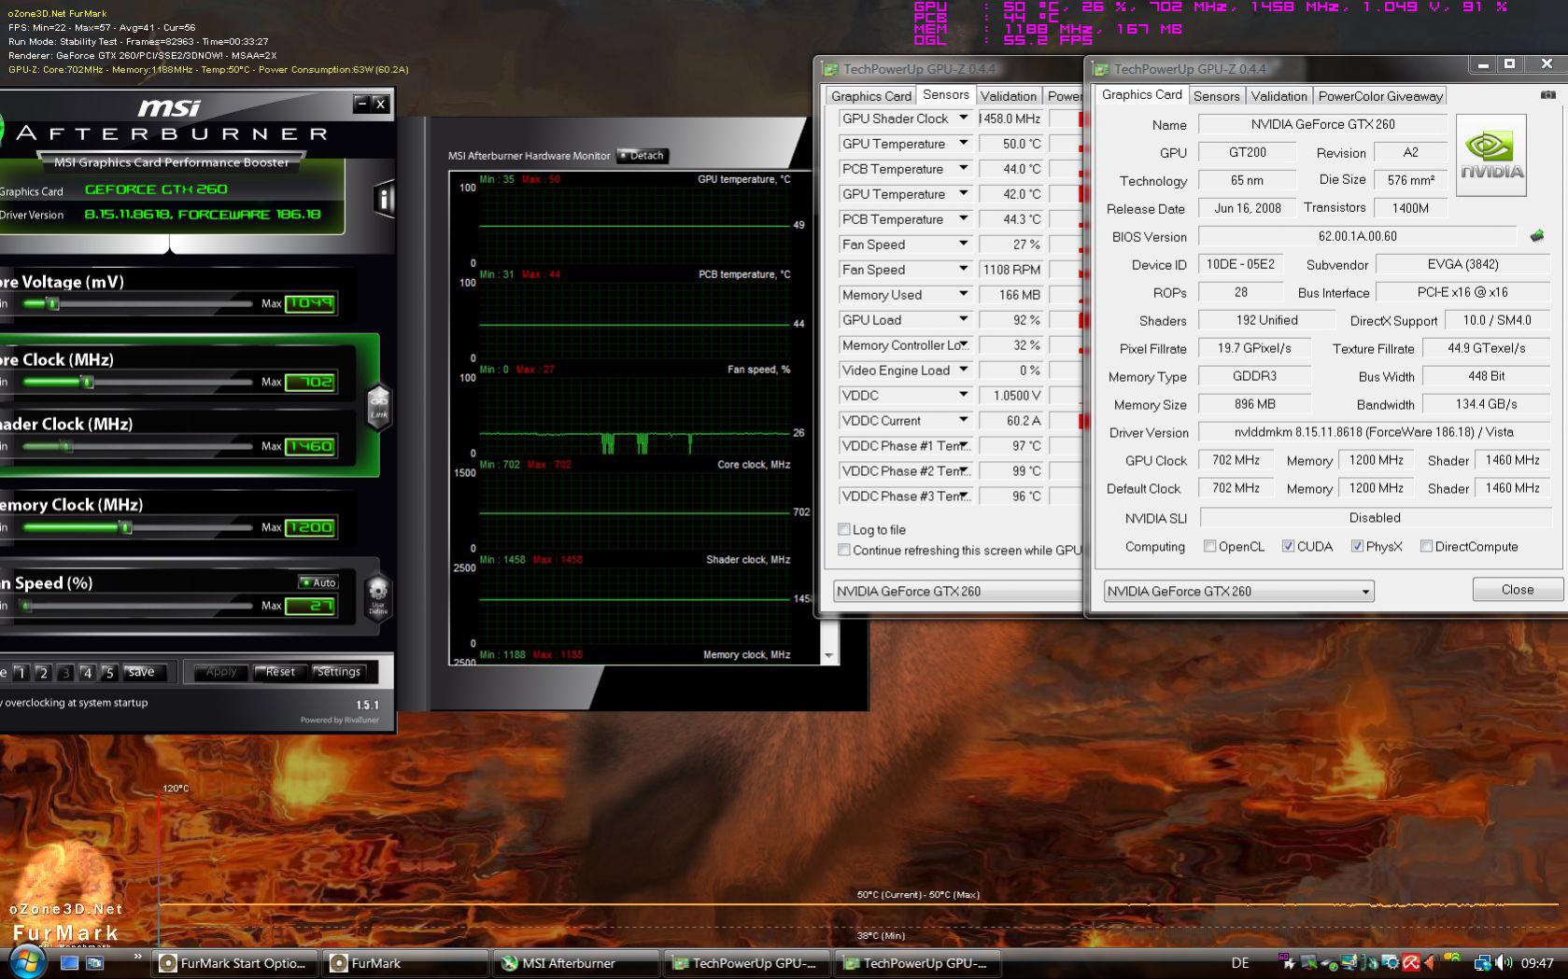1568x979 pixels.
Task: Click the Memory Clock value field showing 1200
Action: point(309,527)
